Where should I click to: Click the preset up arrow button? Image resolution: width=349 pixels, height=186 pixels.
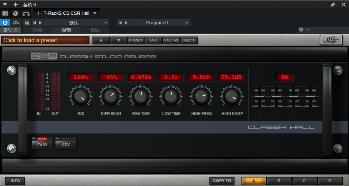coord(101,40)
